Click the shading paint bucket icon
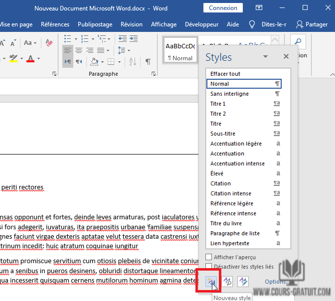Viewport: 335px width, 301px height. [94, 62]
